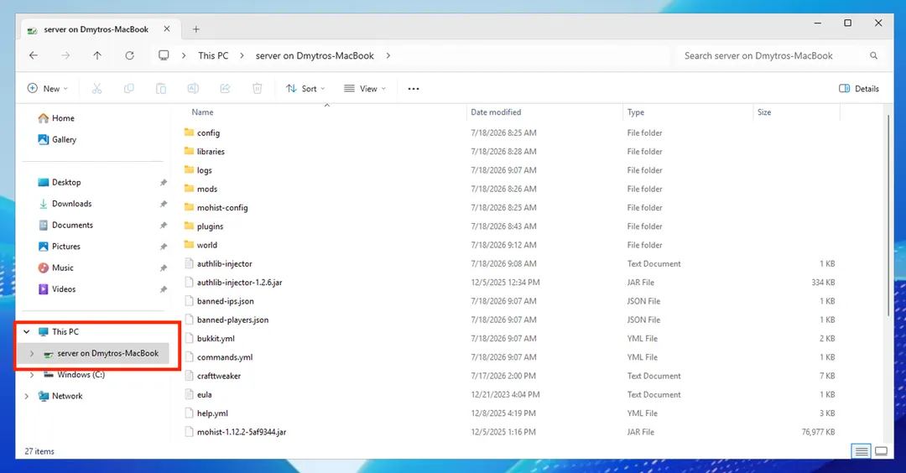Close the server on Dmytros-MacBook tab
906x473 pixels.
[x=166, y=29]
